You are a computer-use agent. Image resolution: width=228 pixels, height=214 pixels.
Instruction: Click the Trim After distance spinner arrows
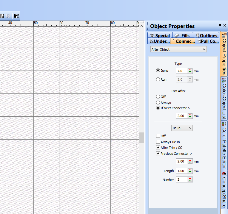click(x=190, y=116)
